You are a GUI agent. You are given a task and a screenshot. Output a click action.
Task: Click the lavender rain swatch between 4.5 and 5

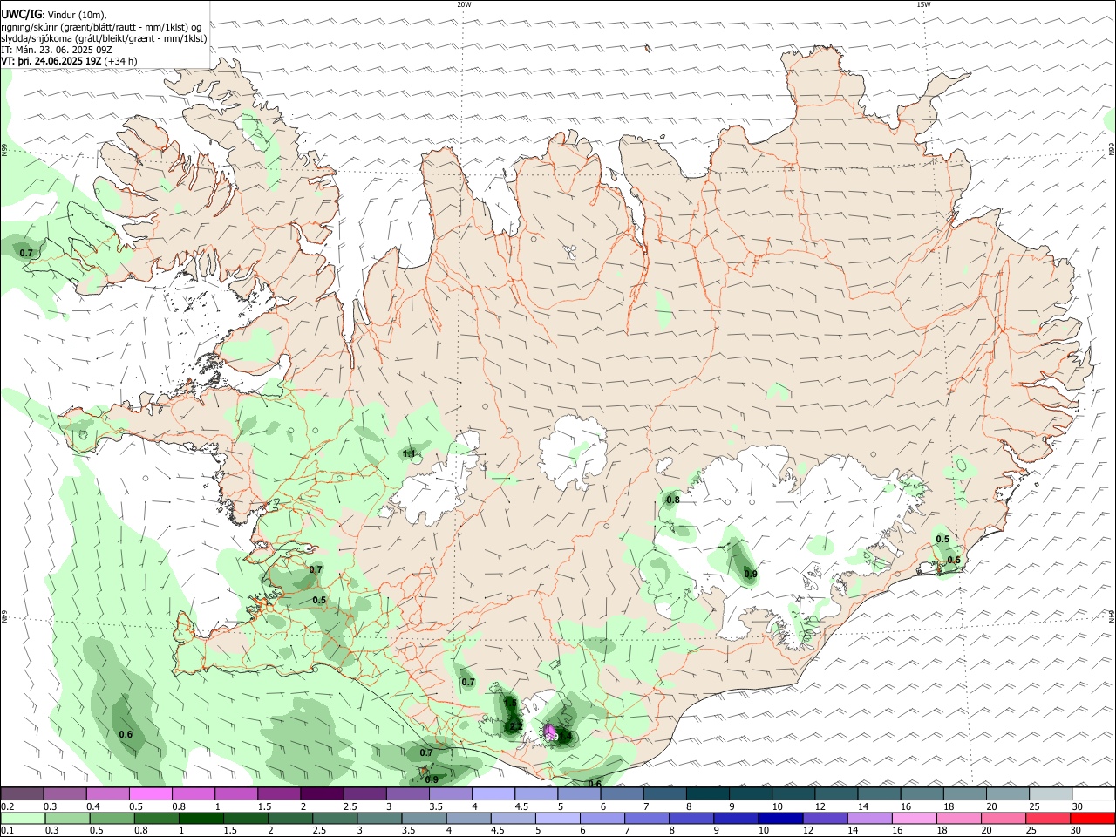point(514,818)
